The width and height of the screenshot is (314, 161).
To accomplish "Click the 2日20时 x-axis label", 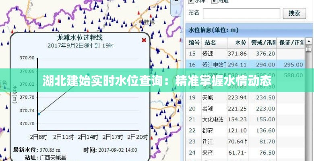I will (138, 137).
